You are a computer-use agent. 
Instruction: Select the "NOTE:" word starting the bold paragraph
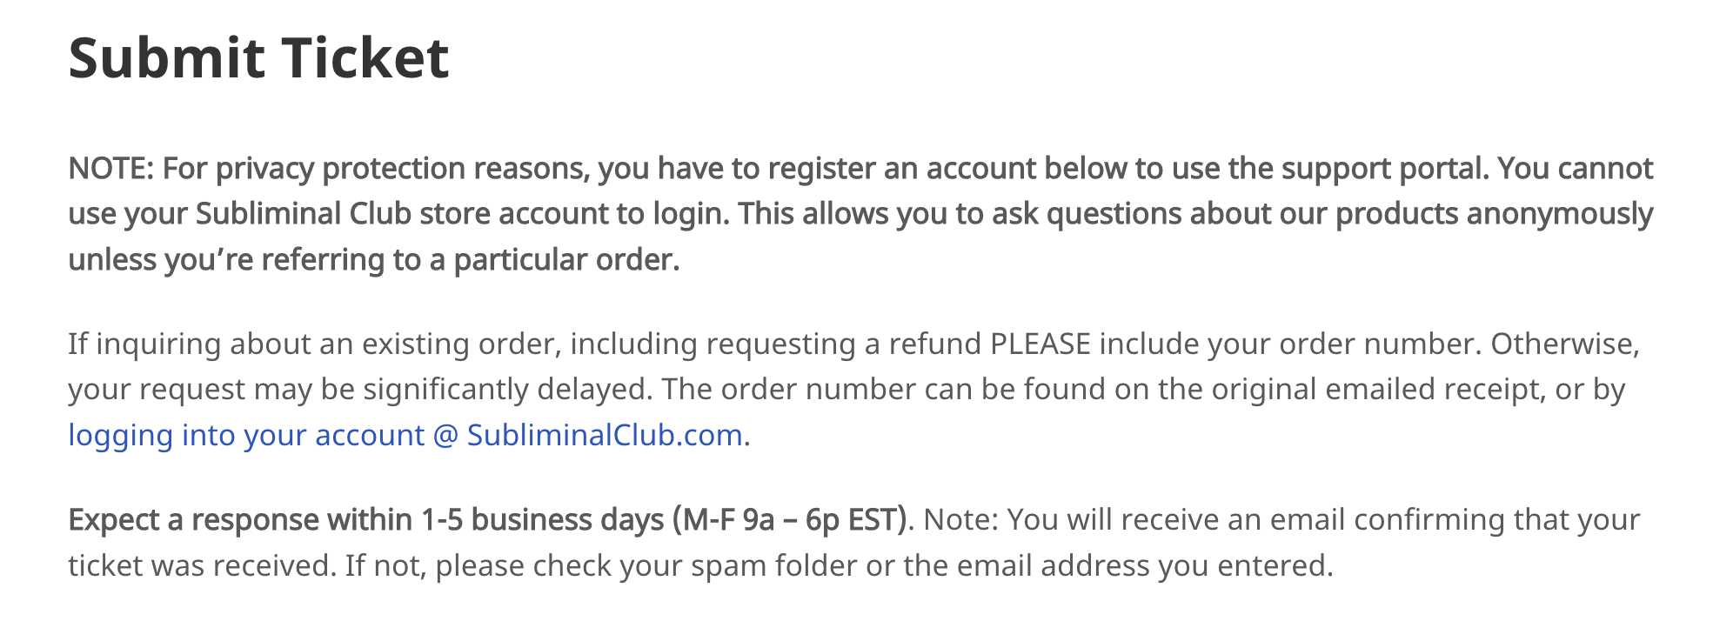[111, 168]
